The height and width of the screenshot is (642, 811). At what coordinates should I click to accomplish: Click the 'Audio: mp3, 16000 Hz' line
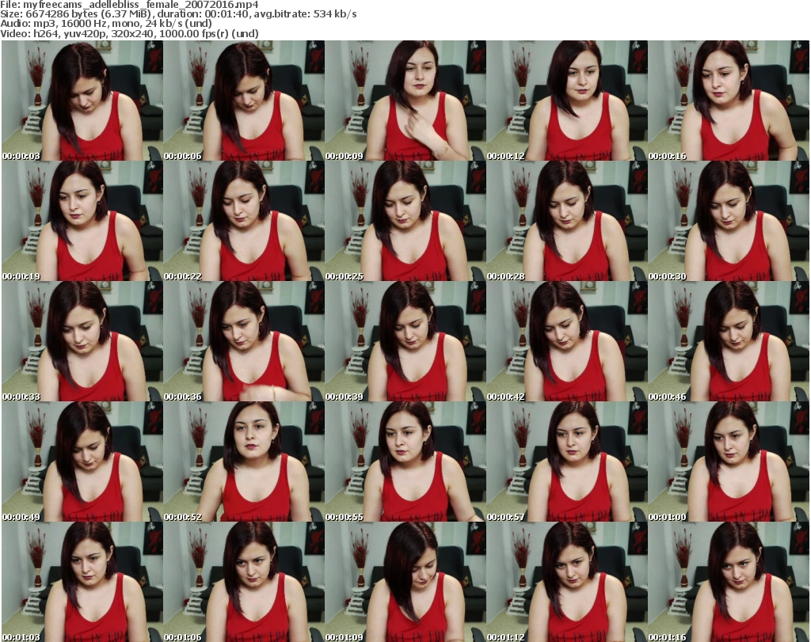106,24
